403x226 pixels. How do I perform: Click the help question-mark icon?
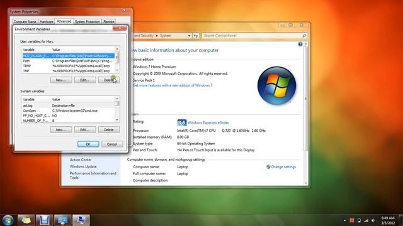tap(300, 45)
